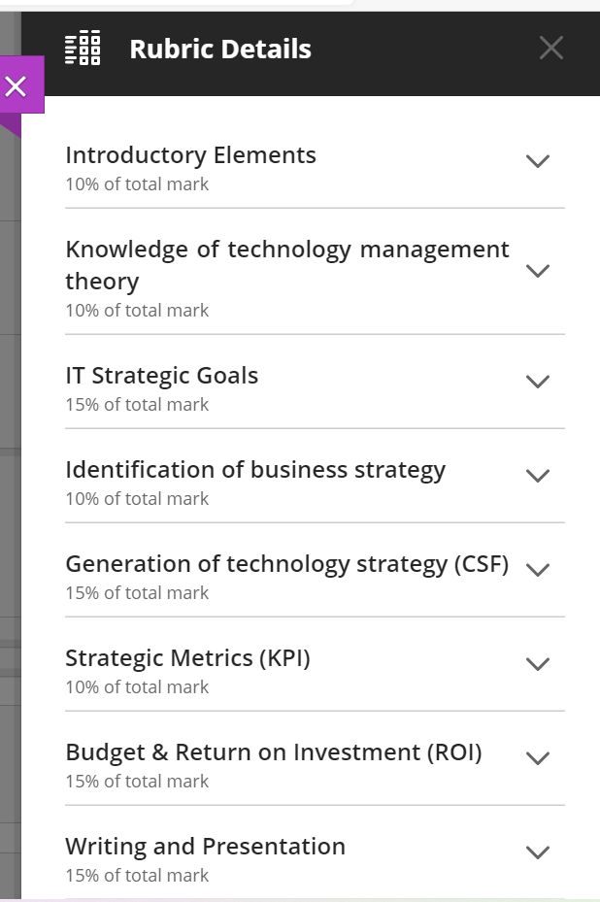Click the Rubric Details header title
This screenshot has height=902, width=600.
[220, 49]
